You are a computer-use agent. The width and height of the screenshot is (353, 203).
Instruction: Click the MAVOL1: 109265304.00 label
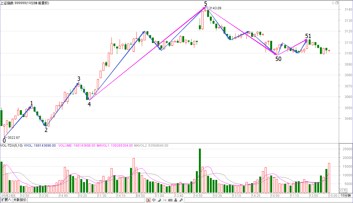pos(115,146)
